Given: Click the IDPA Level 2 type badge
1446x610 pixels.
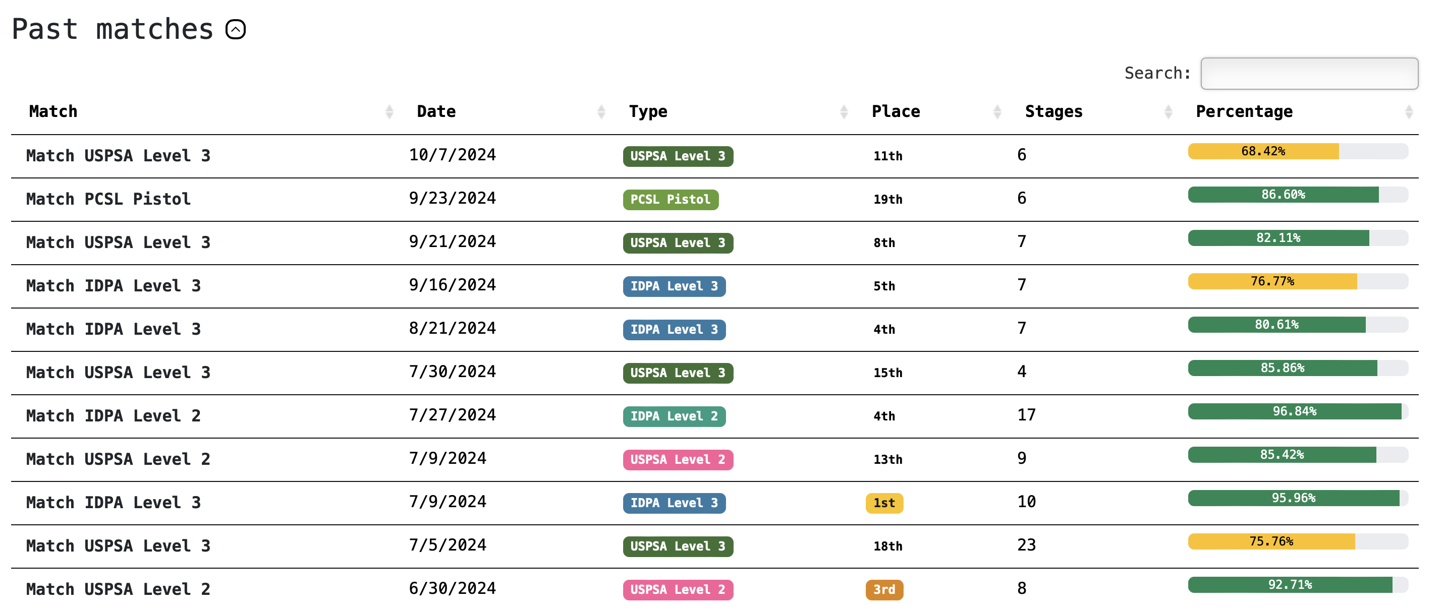Looking at the screenshot, I should pos(674,416).
